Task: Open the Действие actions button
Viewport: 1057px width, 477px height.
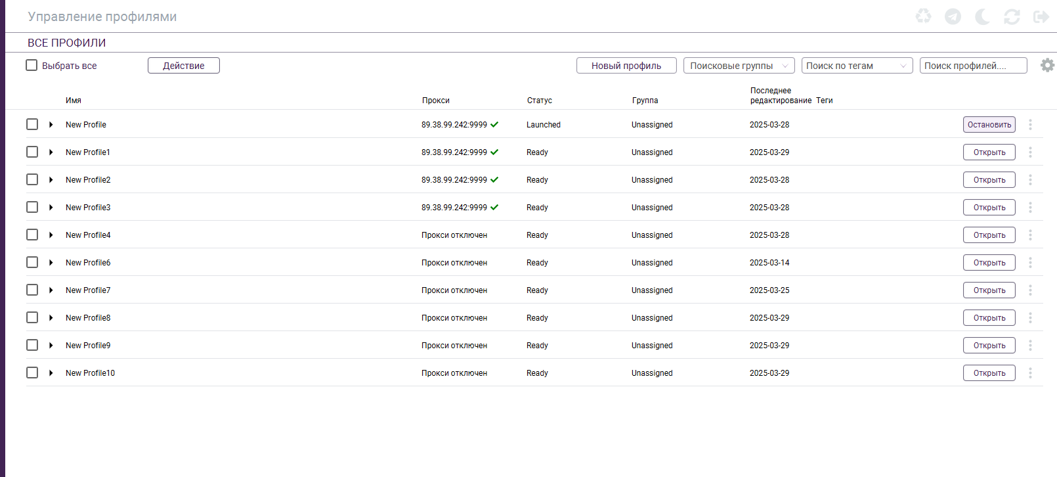Action: point(184,66)
